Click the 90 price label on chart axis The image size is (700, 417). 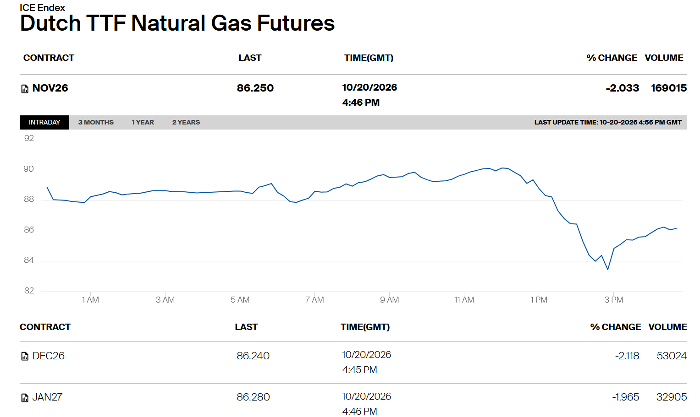coord(29,169)
